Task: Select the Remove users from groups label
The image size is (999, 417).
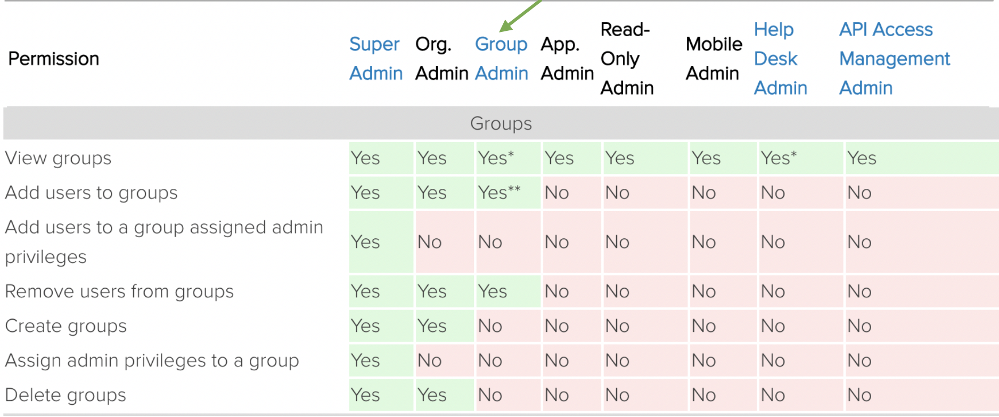Action: click(x=119, y=291)
